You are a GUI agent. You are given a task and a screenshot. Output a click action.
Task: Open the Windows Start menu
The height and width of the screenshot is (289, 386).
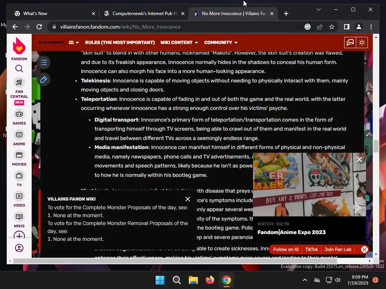click(x=160, y=280)
